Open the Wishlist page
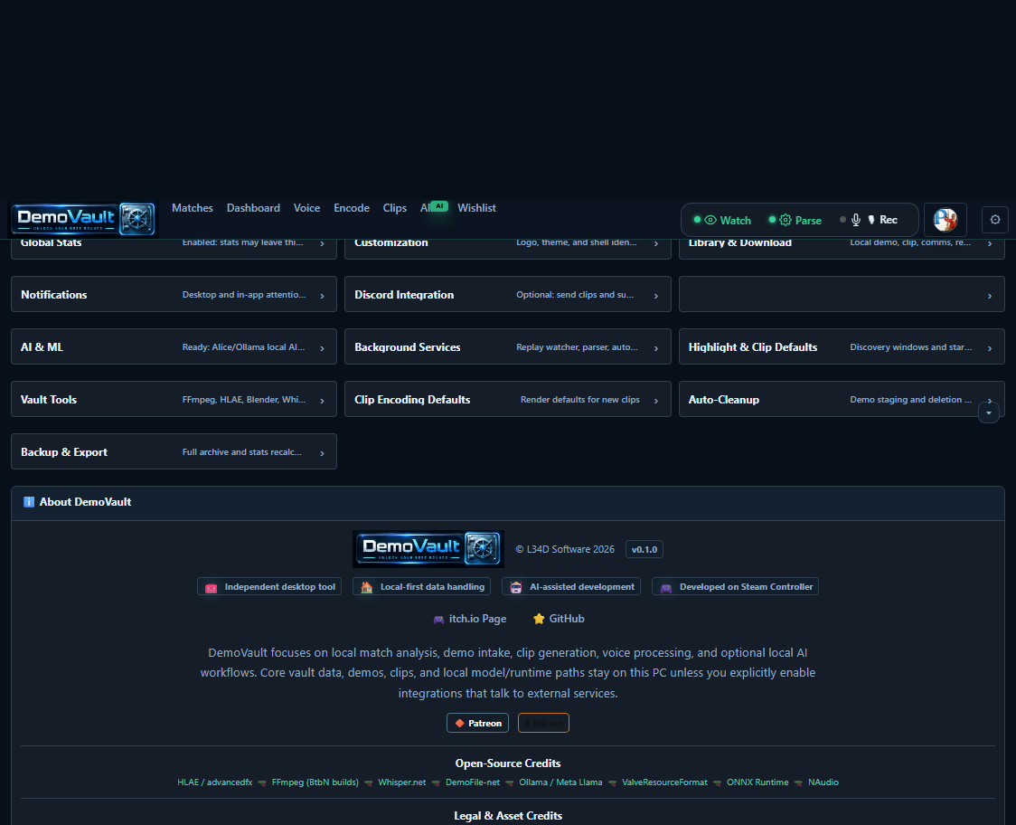The width and height of the screenshot is (1016, 825). (x=476, y=208)
